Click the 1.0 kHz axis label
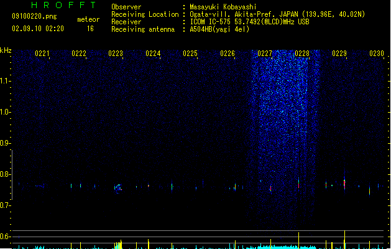The image size is (391, 249). (x=5, y=112)
